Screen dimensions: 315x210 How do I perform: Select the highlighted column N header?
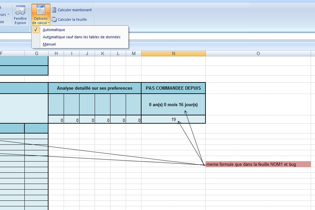point(173,53)
